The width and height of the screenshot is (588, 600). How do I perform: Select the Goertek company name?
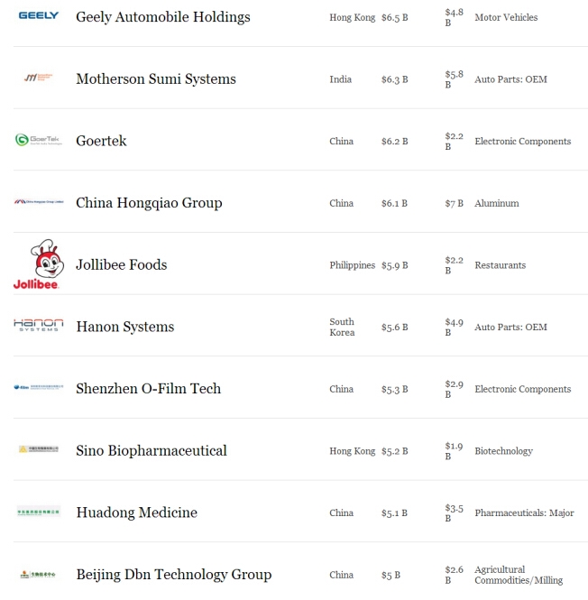tap(101, 141)
